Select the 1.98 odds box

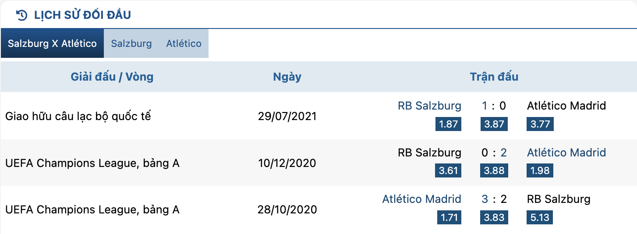pyautogui.click(x=540, y=170)
